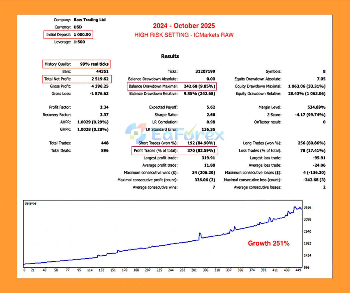Click the Profit Trades (% of total) box
Viewport: 350px width, 293px height.
(x=174, y=150)
